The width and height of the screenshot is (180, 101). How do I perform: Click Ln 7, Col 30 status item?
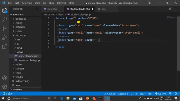coord(109,94)
